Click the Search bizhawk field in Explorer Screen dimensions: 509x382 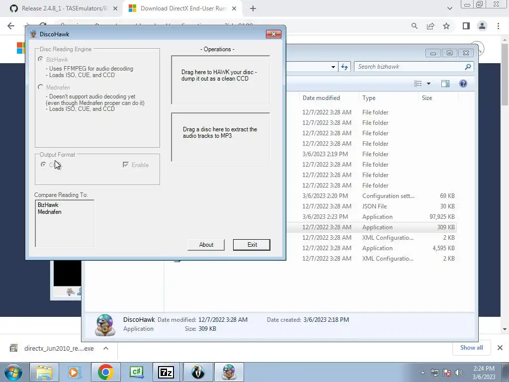point(410,67)
